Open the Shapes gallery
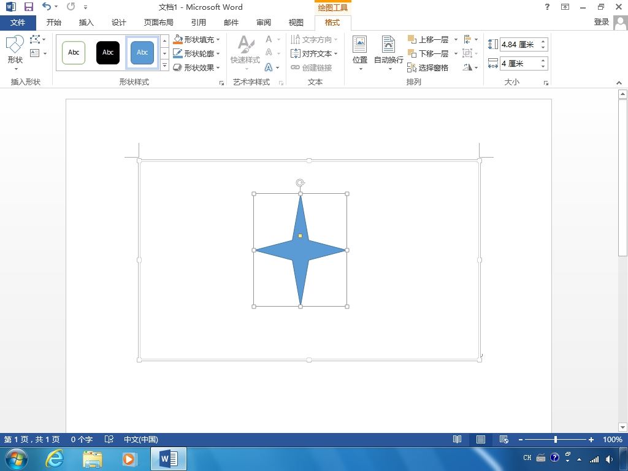Screen dimensions: 628x471 [15, 53]
